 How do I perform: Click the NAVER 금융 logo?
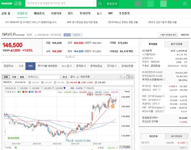(x=12, y=3)
